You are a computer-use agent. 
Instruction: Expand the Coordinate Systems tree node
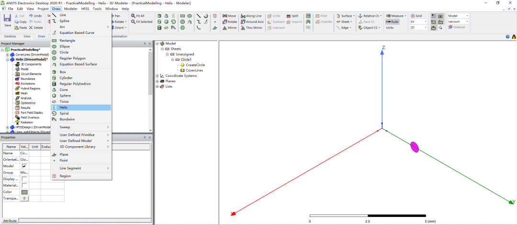tap(157, 75)
